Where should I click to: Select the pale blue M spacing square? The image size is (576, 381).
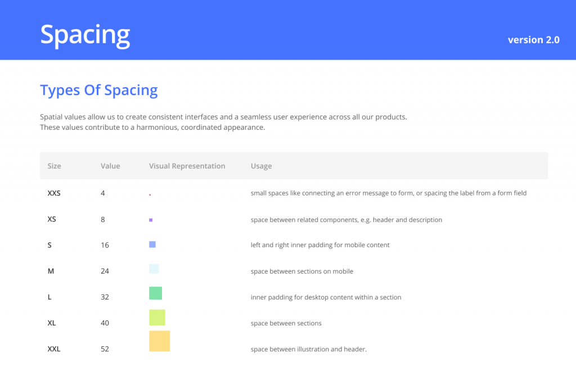point(154,269)
